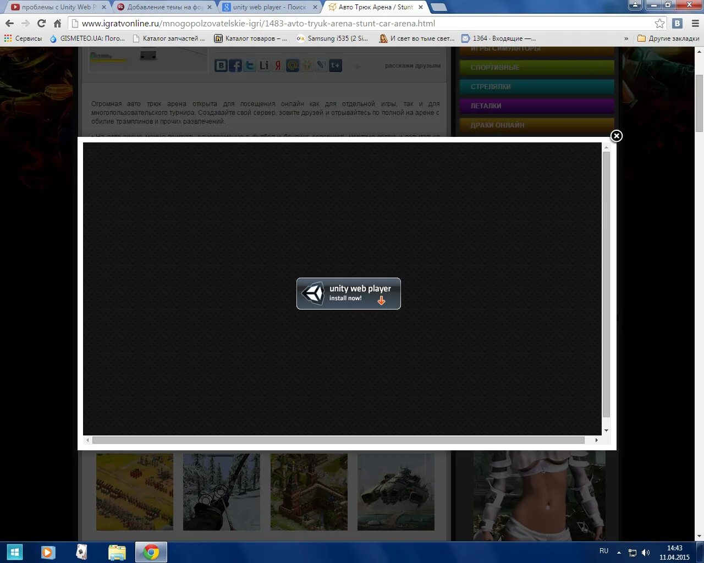Viewport: 704px width, 563px height.
Task: Click the Unity Web Player install now button
Action: pos(349,294)
